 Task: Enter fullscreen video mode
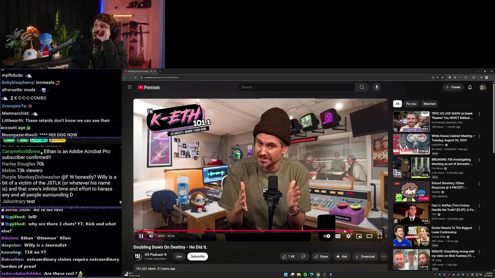click(380, 236)
